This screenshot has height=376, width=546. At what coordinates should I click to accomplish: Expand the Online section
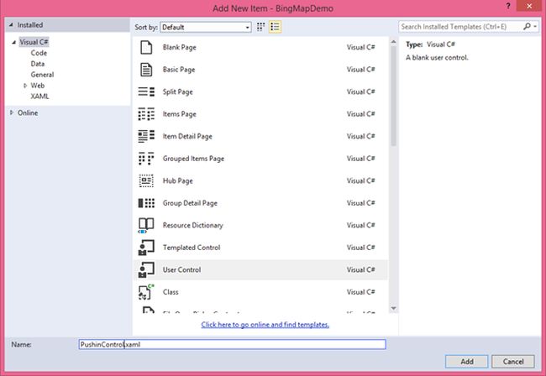tap(12, 112)
